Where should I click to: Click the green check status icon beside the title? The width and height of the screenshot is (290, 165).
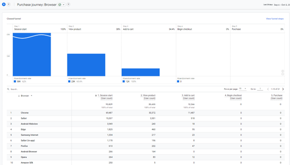tap(60, 4)
